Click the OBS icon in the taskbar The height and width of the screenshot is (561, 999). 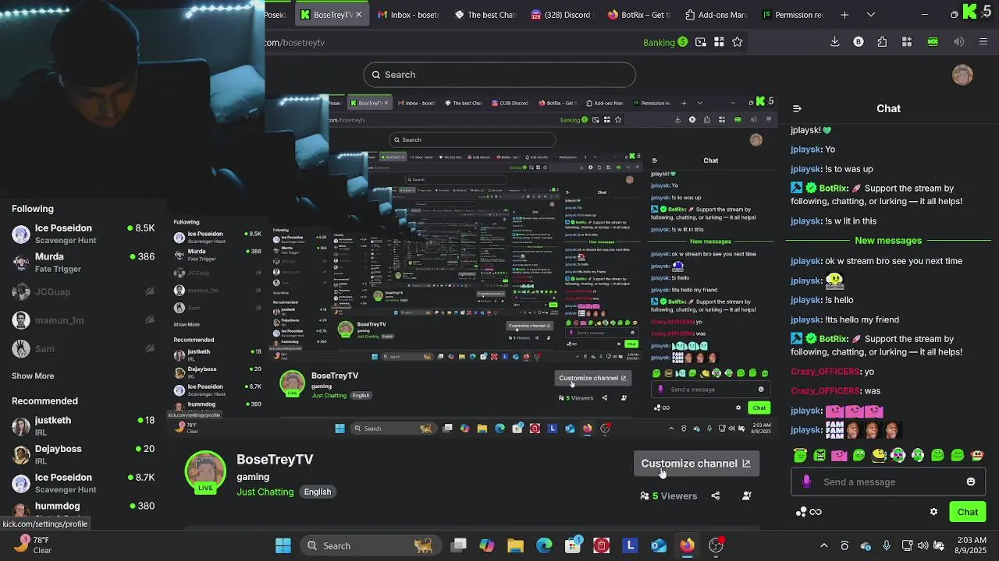(x=716, y=545)
